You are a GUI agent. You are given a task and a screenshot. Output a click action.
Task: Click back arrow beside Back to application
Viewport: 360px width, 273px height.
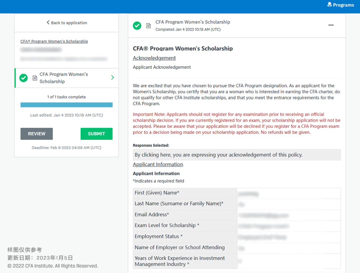click(x=48, y=23)
